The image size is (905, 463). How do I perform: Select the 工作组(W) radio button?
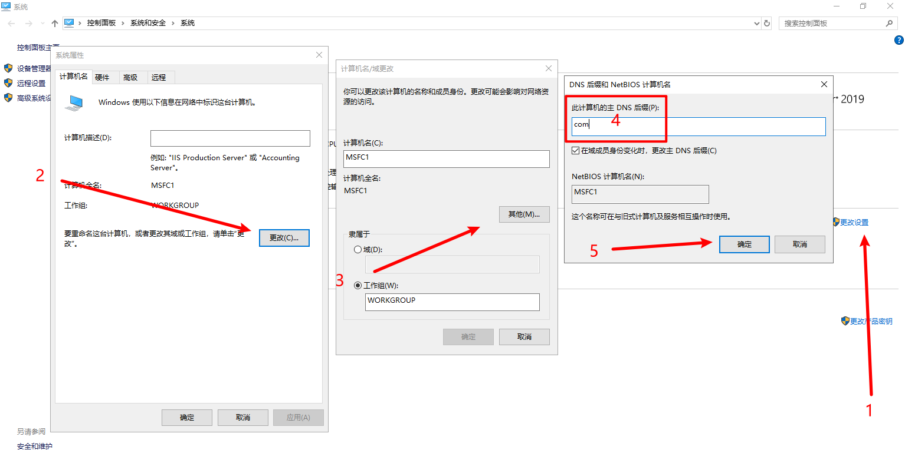tap(358, 286)
